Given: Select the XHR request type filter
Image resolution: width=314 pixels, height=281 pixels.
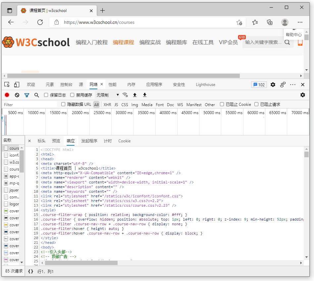Looking at the screenshot, I should (107, 105).
